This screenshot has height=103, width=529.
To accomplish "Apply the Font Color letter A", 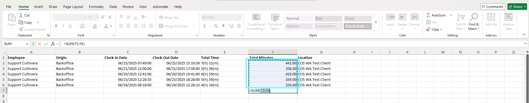I will tap(106, 26).
